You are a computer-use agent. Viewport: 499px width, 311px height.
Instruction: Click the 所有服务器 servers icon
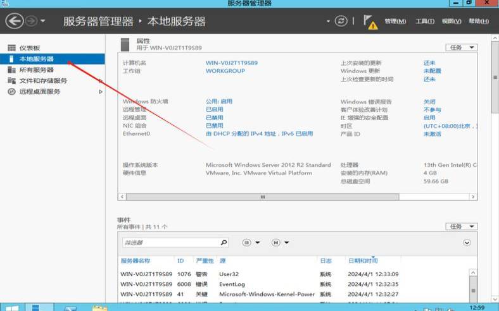coord(11,70)
